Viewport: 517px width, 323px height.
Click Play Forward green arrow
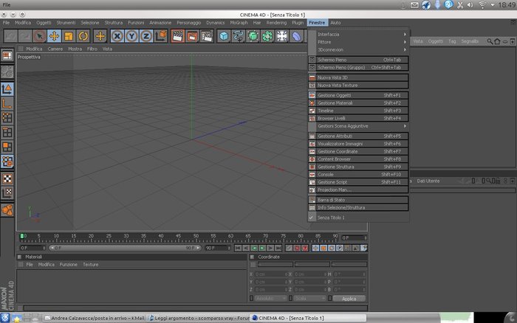click(x=262, y=248)
